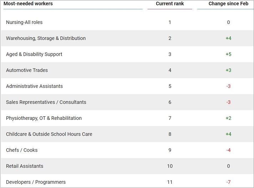Click Physiotherapy, OT & Rehabilitation text
The image size is (254, 188).
click(44, 118)
